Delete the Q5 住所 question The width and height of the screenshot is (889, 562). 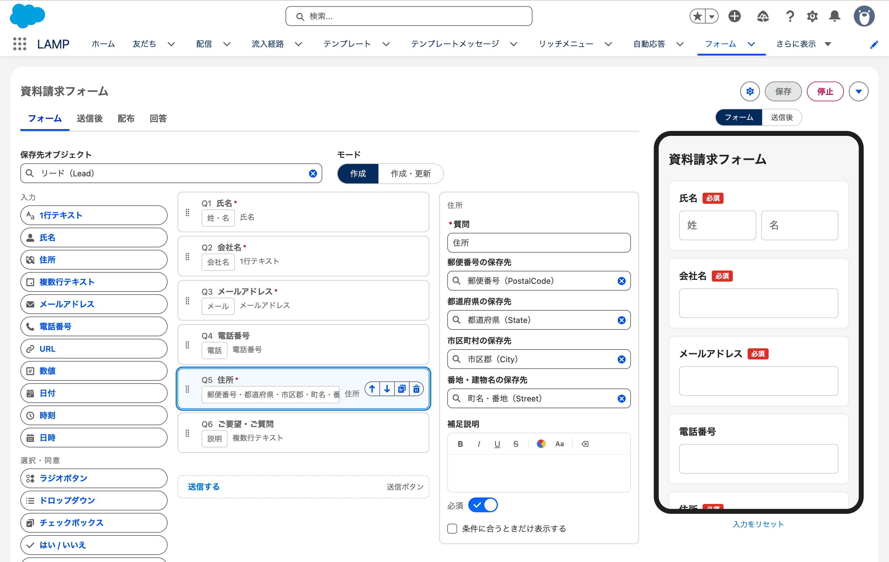416,389
